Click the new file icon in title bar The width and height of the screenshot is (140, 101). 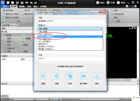(8, 3)
